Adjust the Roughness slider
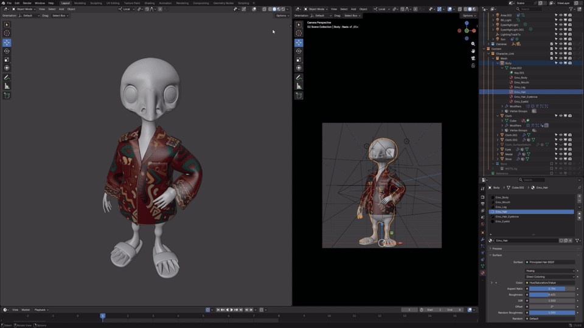The height and width of the screenshot is (328, 584). click(552, 295)
